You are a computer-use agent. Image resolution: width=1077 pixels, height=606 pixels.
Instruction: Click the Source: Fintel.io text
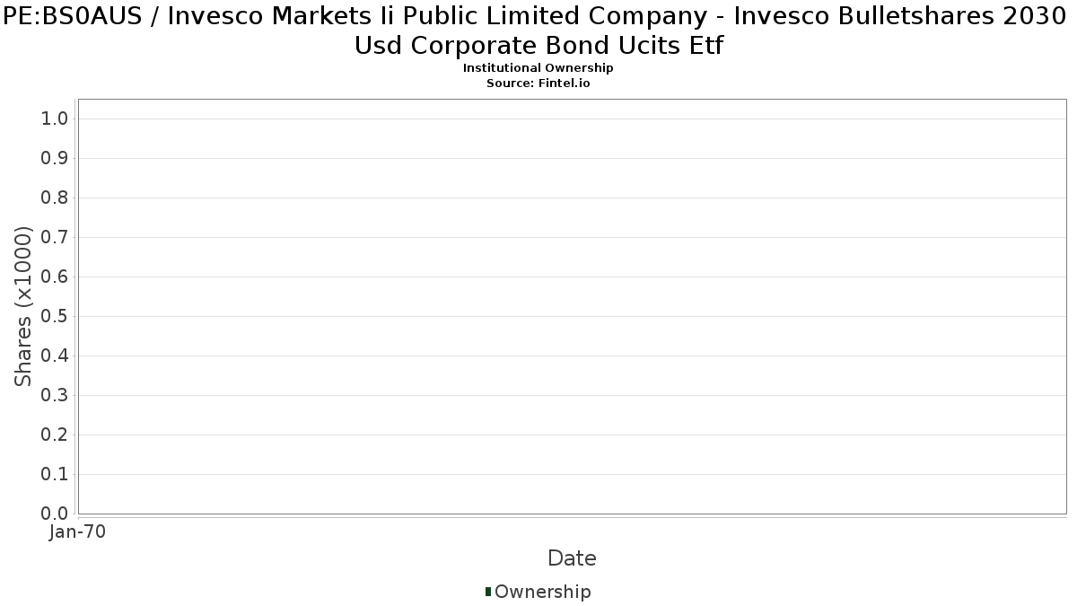(538, 83)
